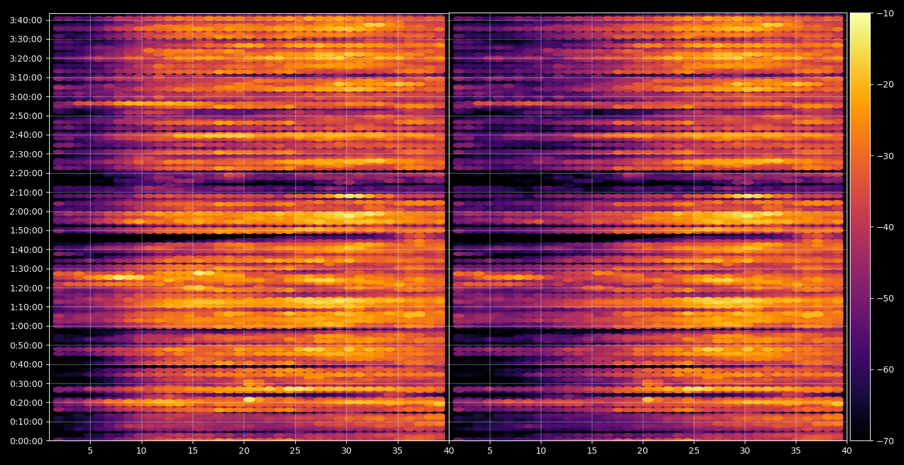Select the 3:30:00 y-axis tick label
Viewport: 904px width, 465px height.
click(26, 39)
